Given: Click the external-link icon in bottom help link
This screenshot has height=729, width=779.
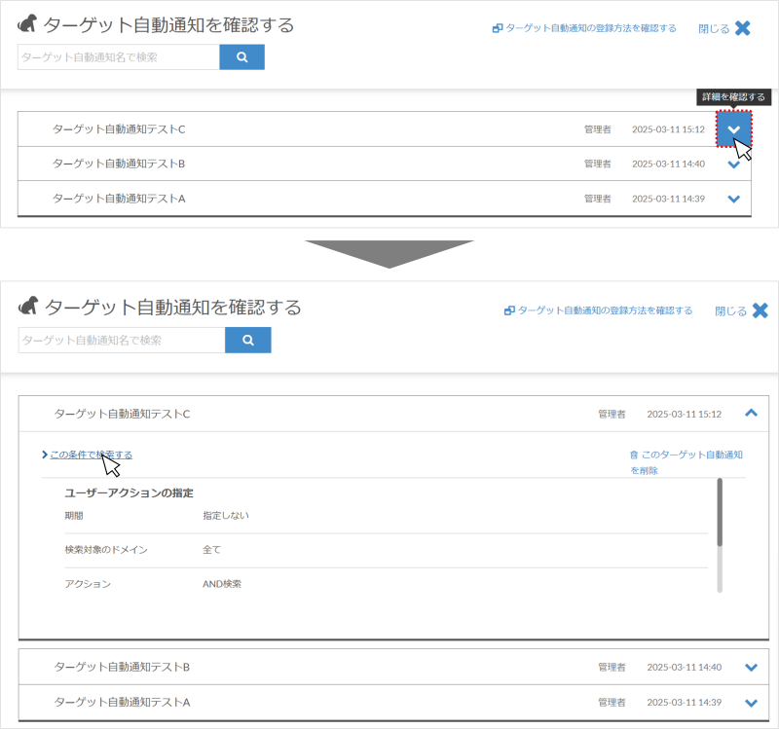Looking at the screenshot, I should [x=509, y=310].
